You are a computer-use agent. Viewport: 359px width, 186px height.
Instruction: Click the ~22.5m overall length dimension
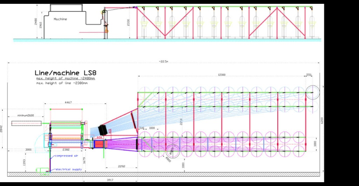coord(163,62)
